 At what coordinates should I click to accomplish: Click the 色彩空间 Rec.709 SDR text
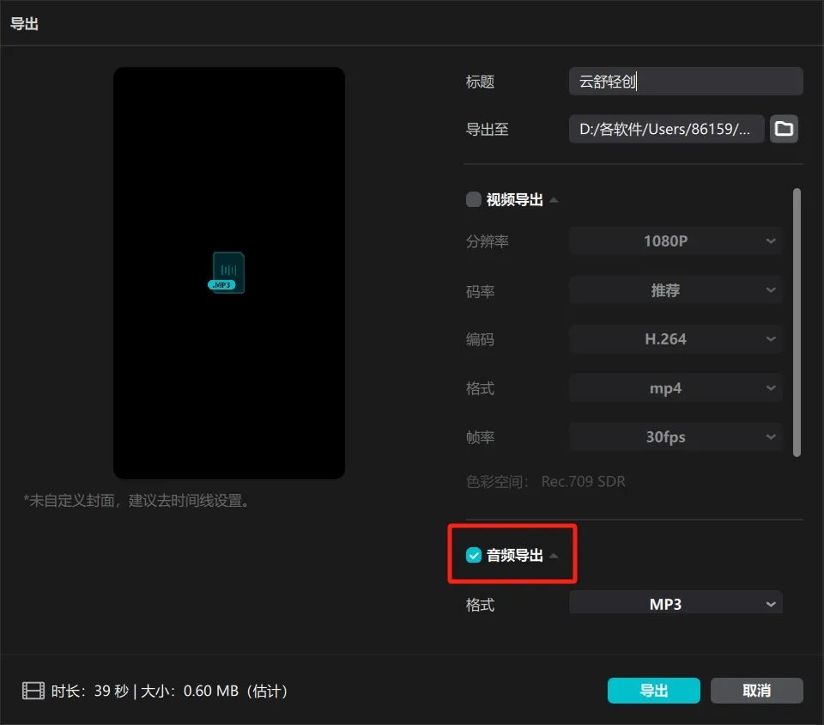(546, 482)
